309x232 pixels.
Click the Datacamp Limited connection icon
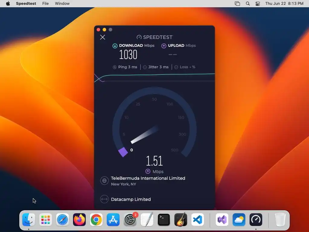104,199
